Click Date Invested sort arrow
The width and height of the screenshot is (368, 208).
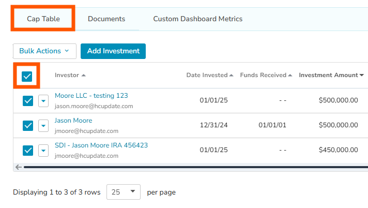(x=231, y=76)
